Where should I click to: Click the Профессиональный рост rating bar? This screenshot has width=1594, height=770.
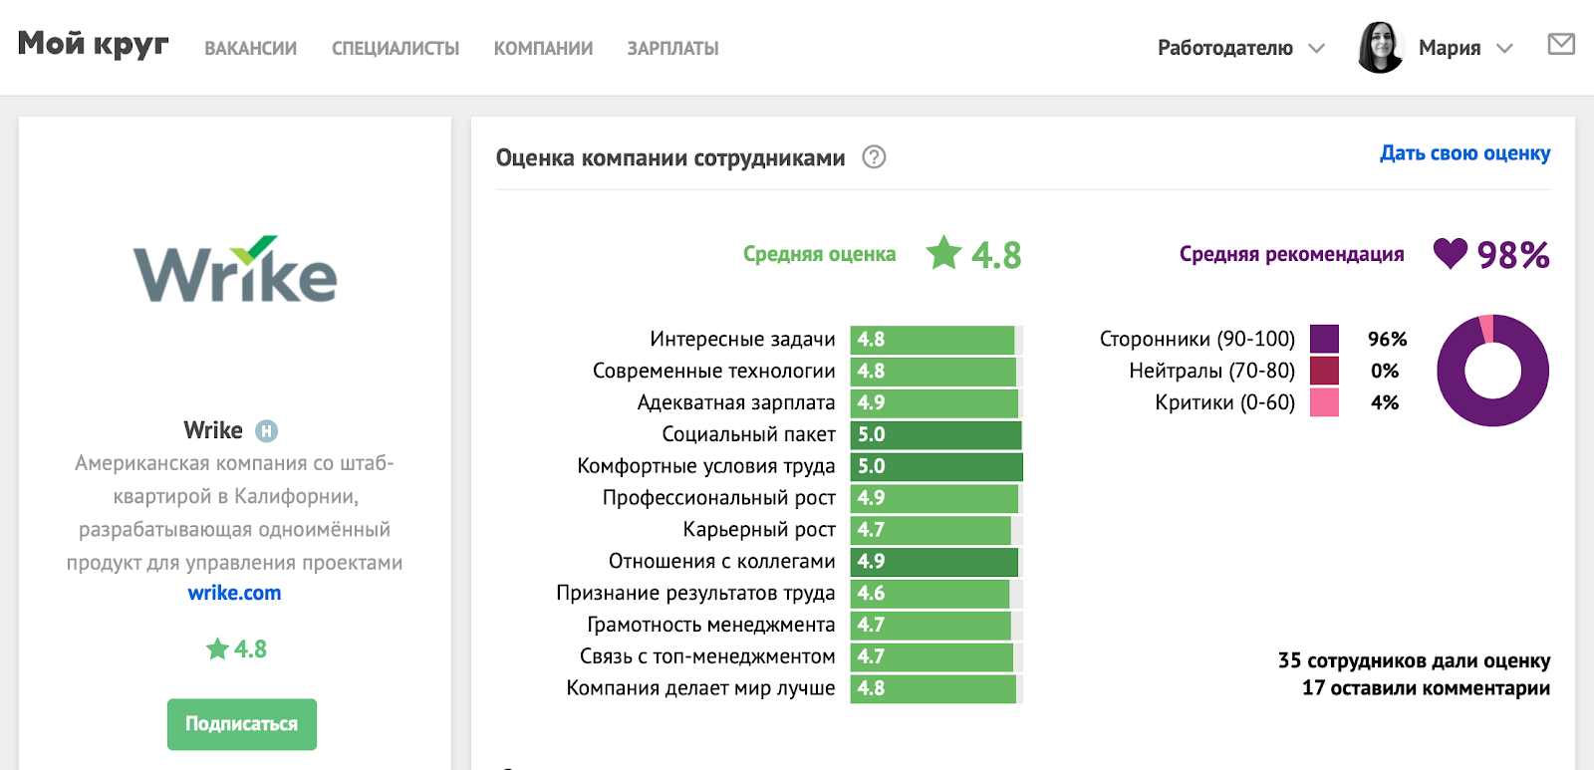pyautogui.click(x=935, y=498)
